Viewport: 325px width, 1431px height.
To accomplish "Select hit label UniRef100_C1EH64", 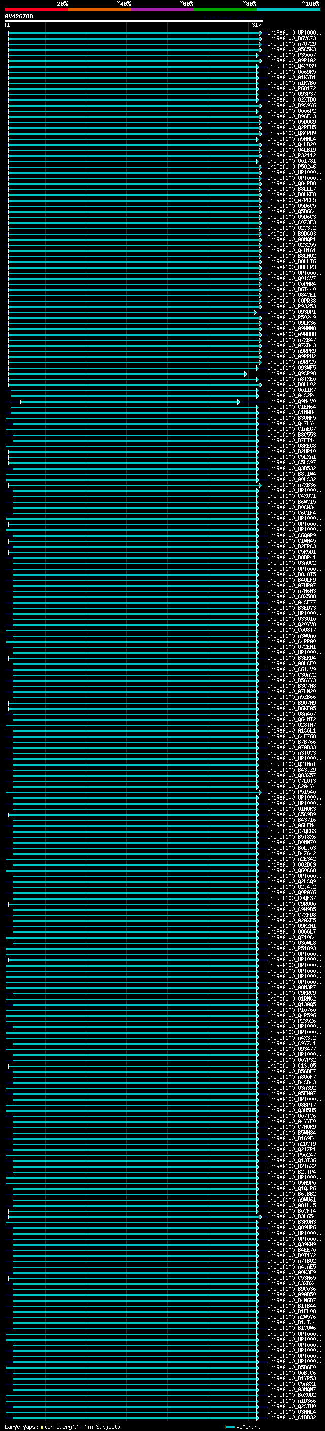I will click(291, 407).
